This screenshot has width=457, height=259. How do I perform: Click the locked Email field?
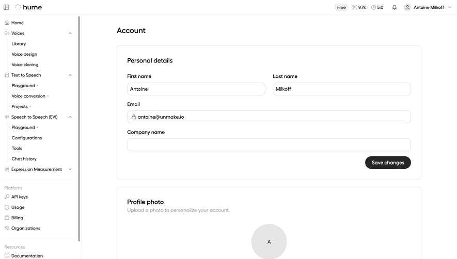(269, 117)
